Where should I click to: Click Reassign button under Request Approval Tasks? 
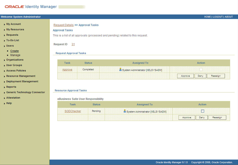coord(216,76)
